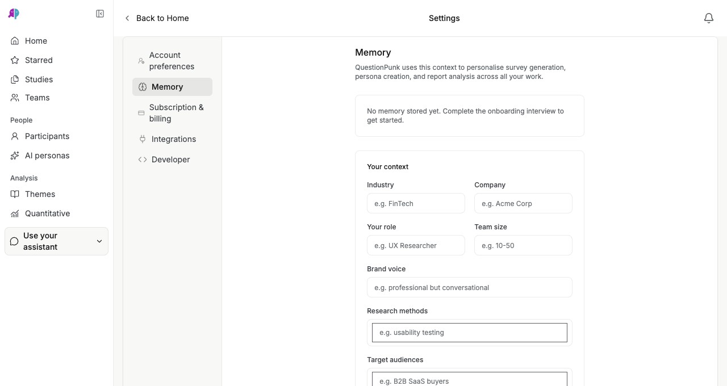Switch to Account preferences settings tab
The height and width of the screenshot is (386, 727).
pyautogui.click(x=172, y=61)
